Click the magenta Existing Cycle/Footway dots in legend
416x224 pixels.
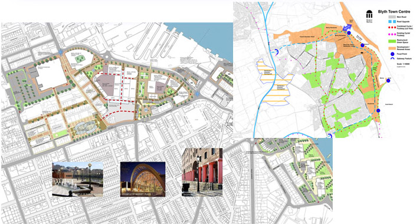392,34
